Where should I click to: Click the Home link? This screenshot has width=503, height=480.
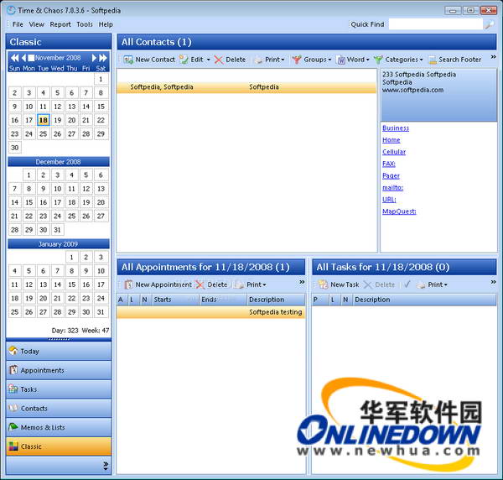click(391, 140)
